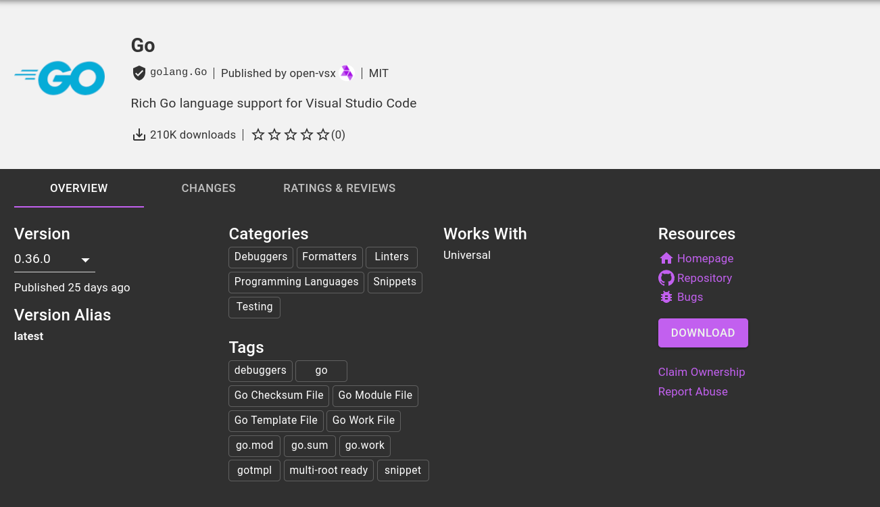This screenshot has height=507, width=880.
Task: Open the Ratings & Reviews tab
Action: pos(339,188)
